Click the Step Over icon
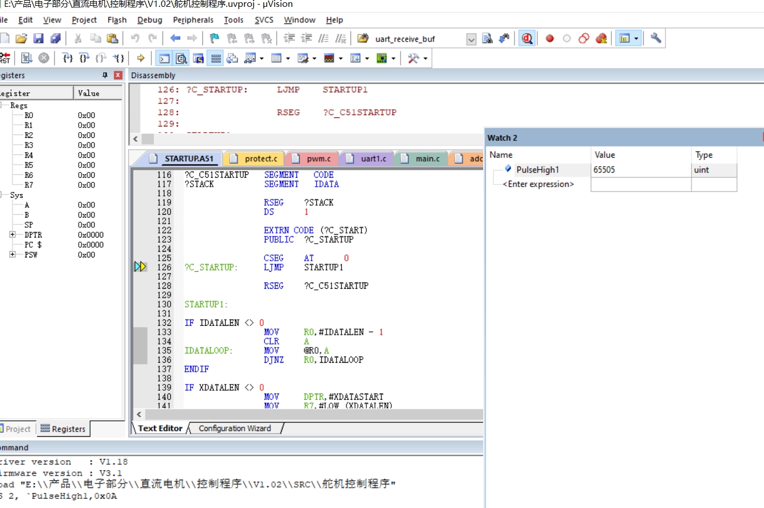The height and width of the screenshot is (508, 764). 84,58
